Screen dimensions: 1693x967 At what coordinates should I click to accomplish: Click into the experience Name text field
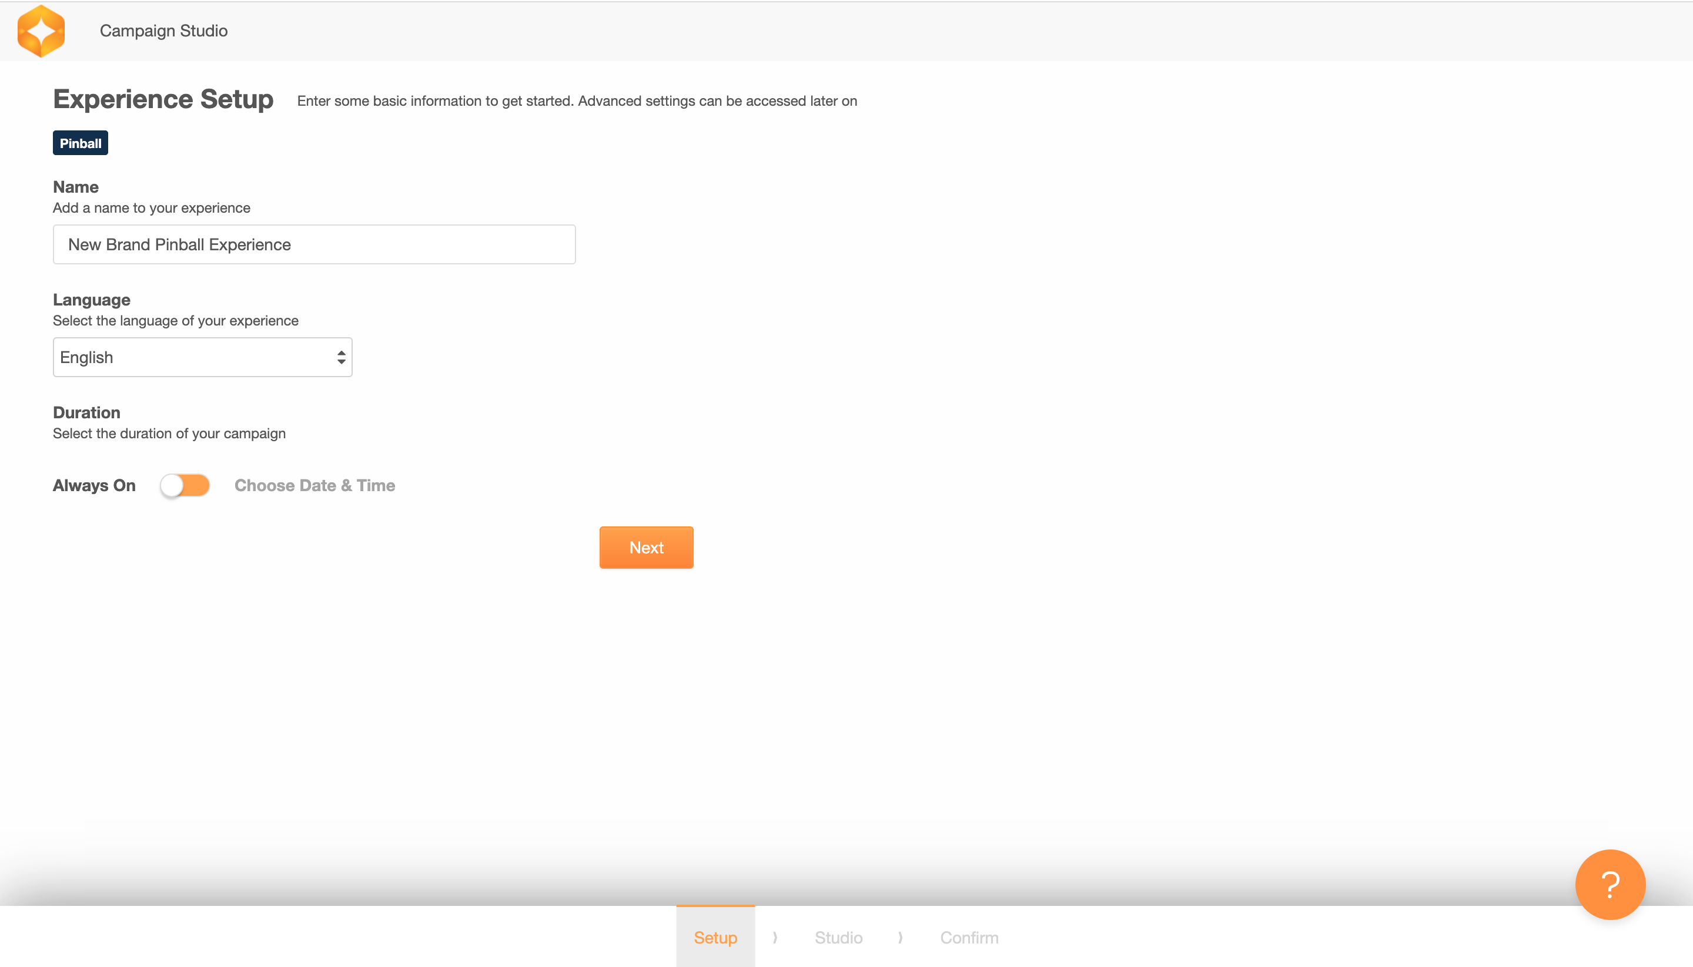314,244
